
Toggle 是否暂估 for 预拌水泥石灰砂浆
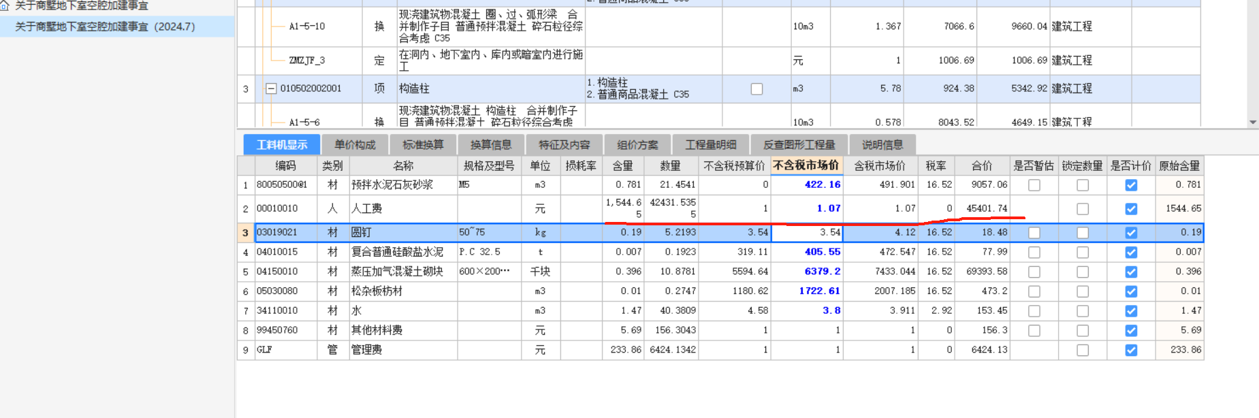click(x=1034, y=185)
